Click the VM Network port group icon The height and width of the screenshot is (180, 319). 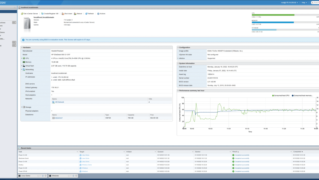click(53, 102)
